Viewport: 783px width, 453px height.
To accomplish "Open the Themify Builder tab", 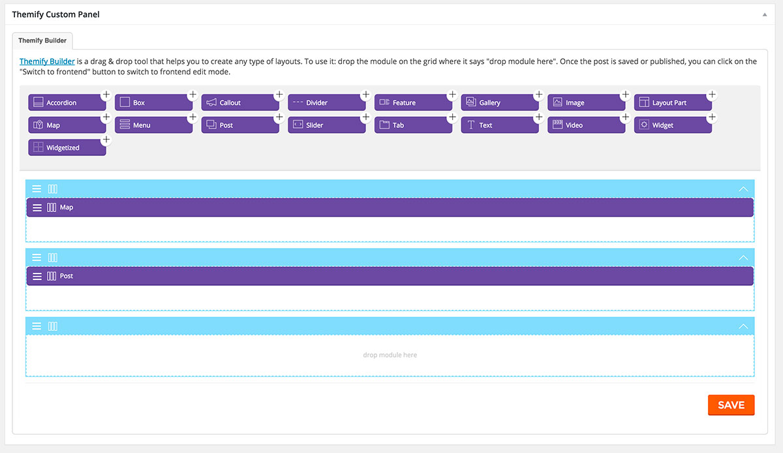I will coord(42,40).
